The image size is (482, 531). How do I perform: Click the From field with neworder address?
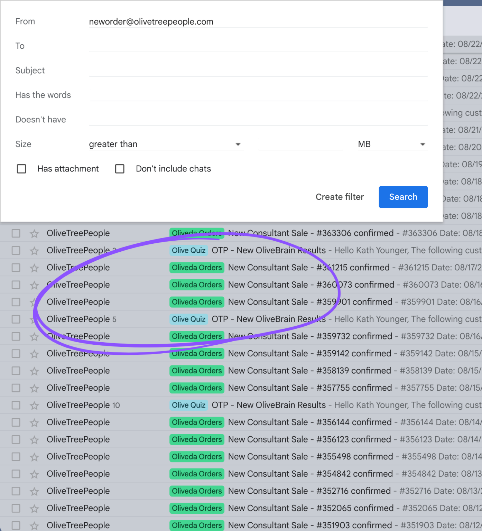pyautogui.click(x=258, y=22)
